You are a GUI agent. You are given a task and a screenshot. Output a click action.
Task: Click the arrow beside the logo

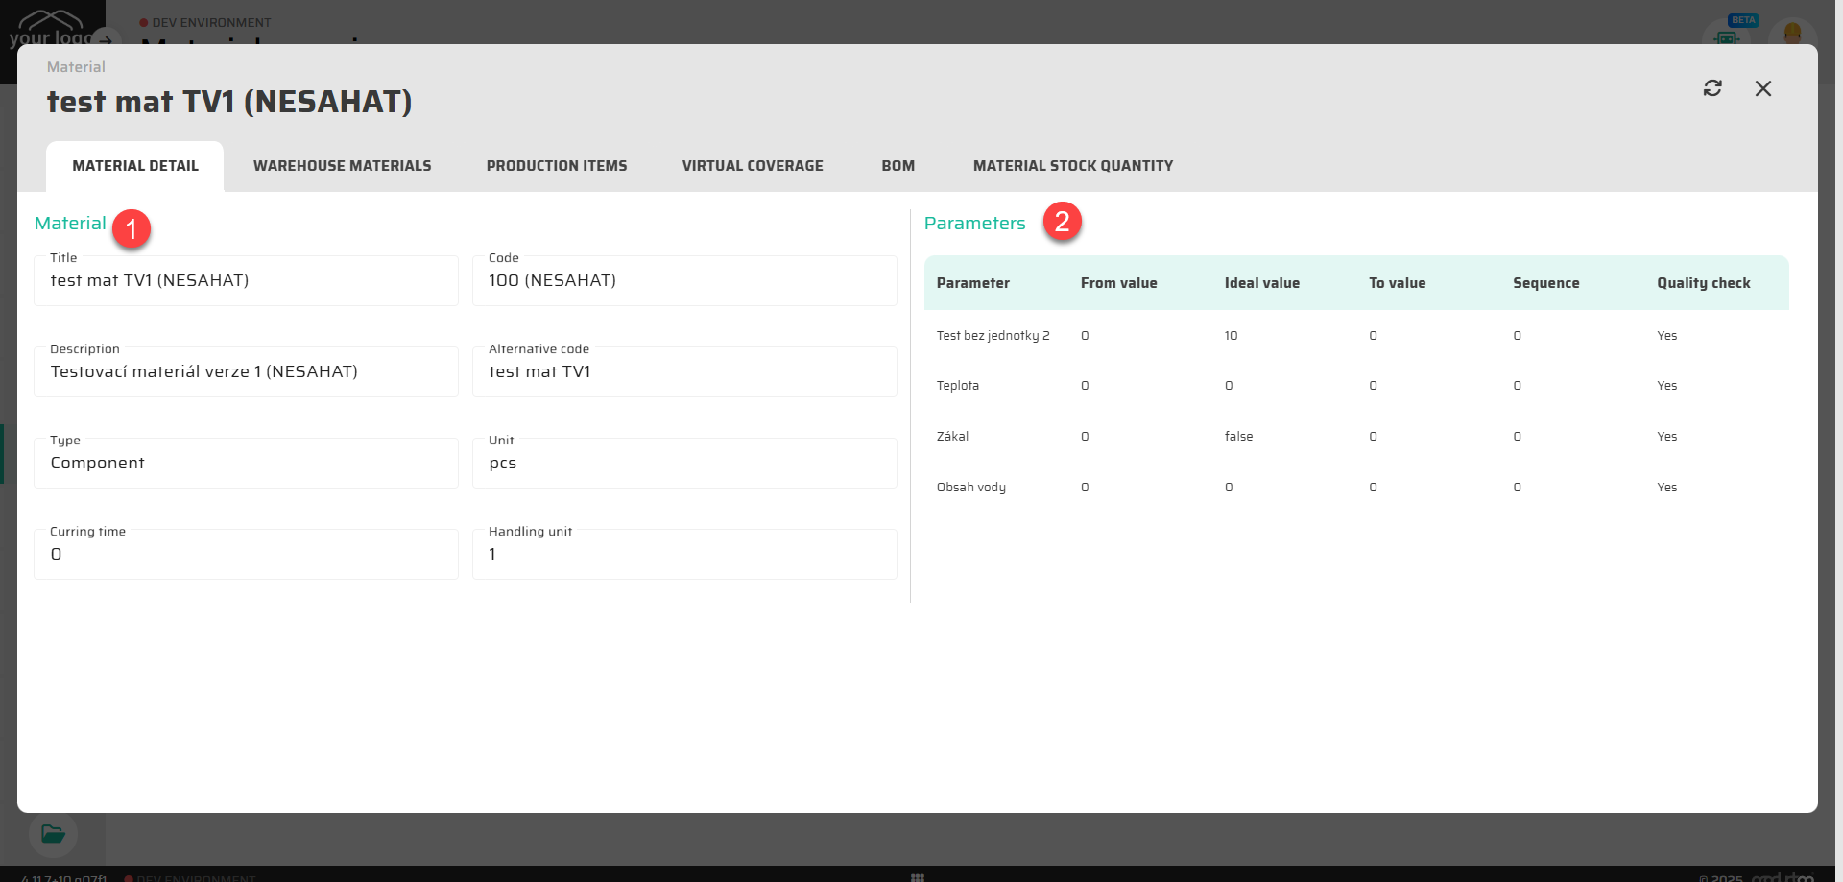click(x=106, y=40)
